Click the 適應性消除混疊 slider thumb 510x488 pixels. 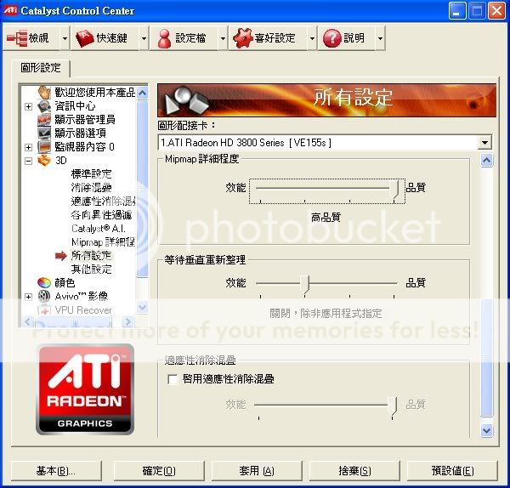click(x=394, y=406)
